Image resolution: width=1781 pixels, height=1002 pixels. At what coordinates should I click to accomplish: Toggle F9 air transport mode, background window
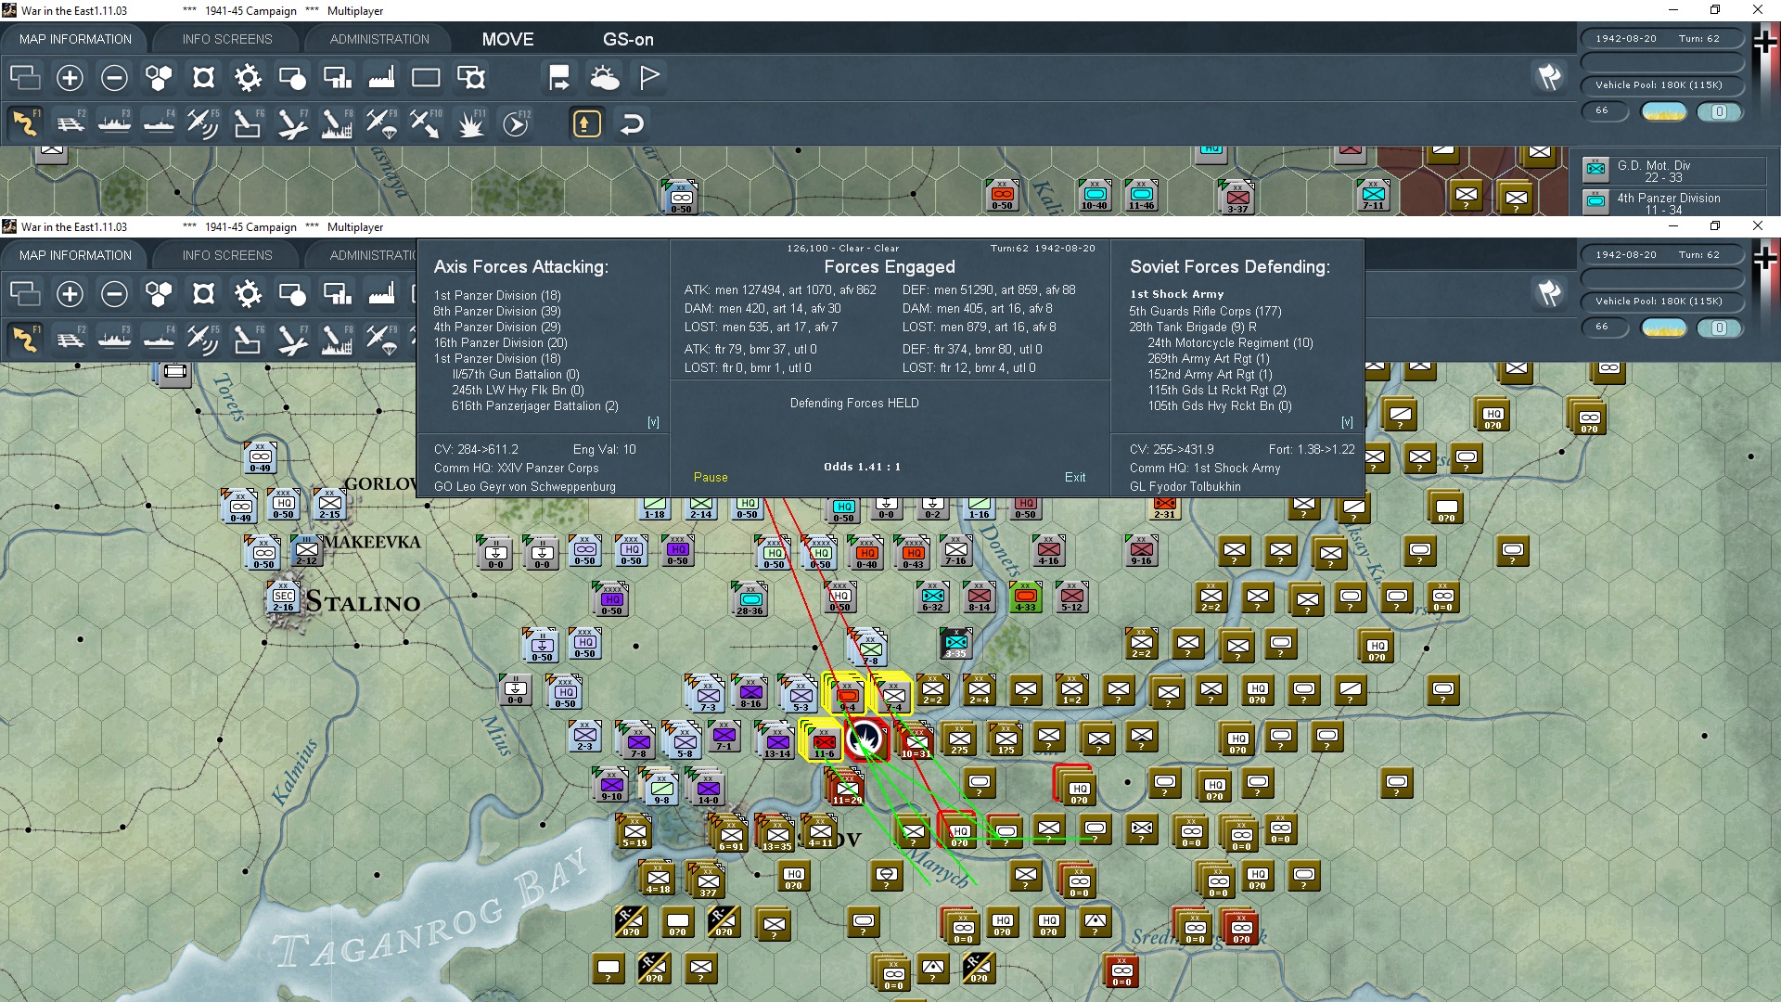pos(381,123)
